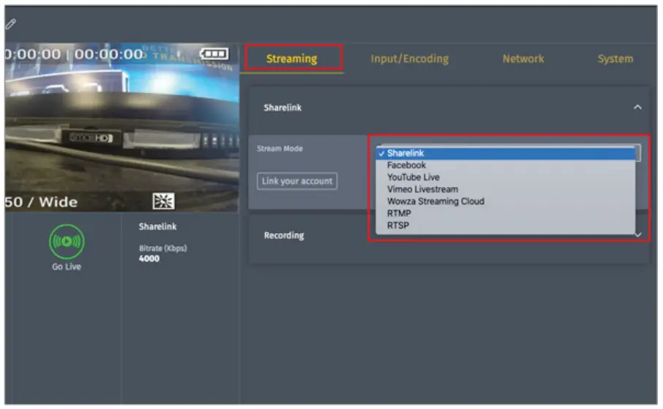Collapse the Sharelink section chevron

click(637, 107)
